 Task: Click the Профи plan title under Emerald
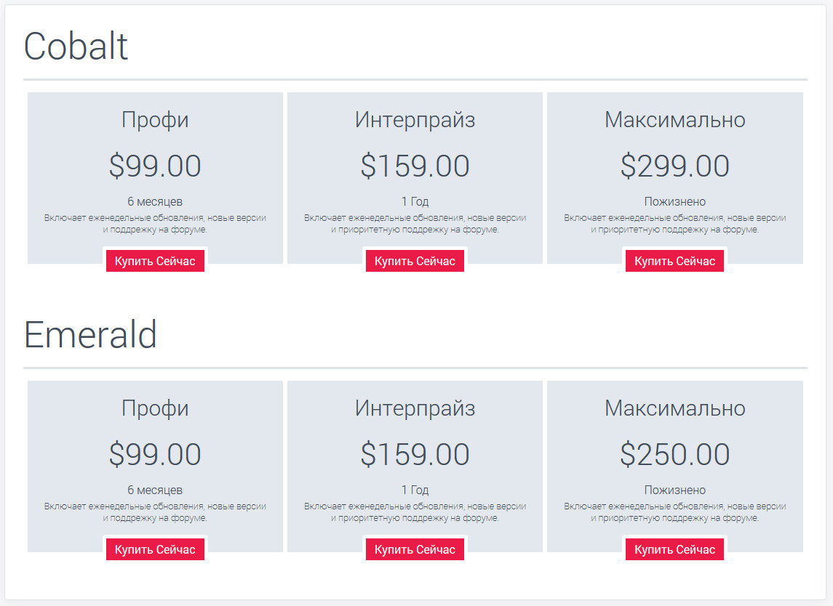(x=155, y=408)
